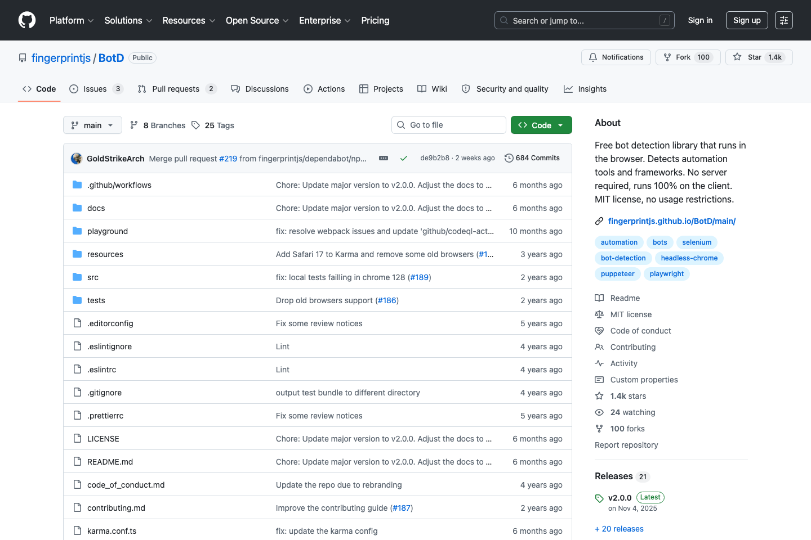The width and height of the screenshot is (811, 540).
Task: Open Readme via the book icon in About
Action: (599, 298)
